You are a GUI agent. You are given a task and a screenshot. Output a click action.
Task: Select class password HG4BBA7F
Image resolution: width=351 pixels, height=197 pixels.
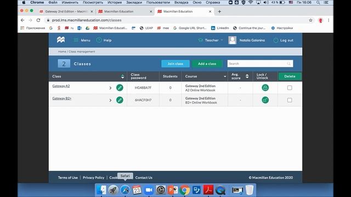tap(143, 88)
